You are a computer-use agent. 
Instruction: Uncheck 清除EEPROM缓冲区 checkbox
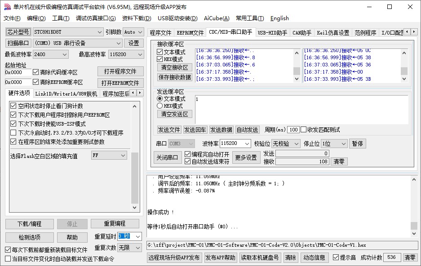(x=35, y=82)
